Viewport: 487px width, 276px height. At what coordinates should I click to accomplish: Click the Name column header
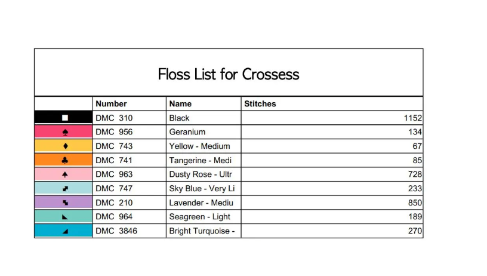180,104
